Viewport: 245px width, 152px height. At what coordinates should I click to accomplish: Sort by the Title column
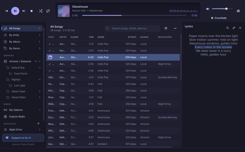tap(51, 37)
